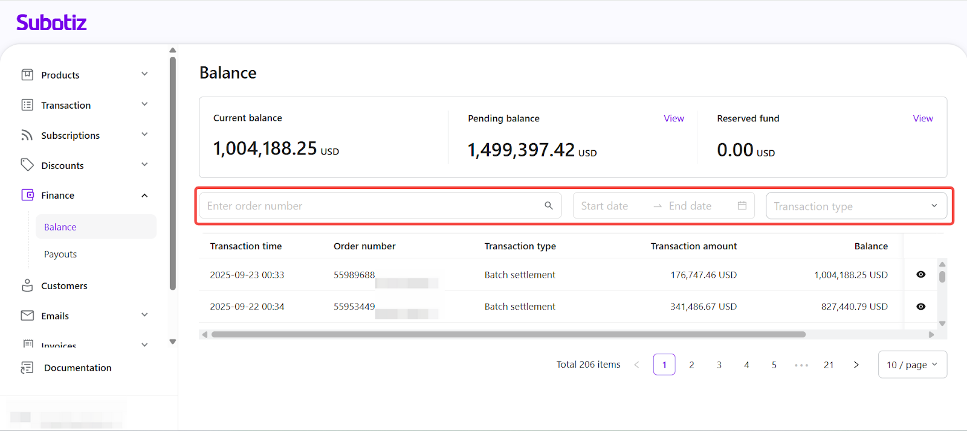View details of 341,486.67 USD transaction
Viewport: 967px width, 431px height.
point(920,307)
